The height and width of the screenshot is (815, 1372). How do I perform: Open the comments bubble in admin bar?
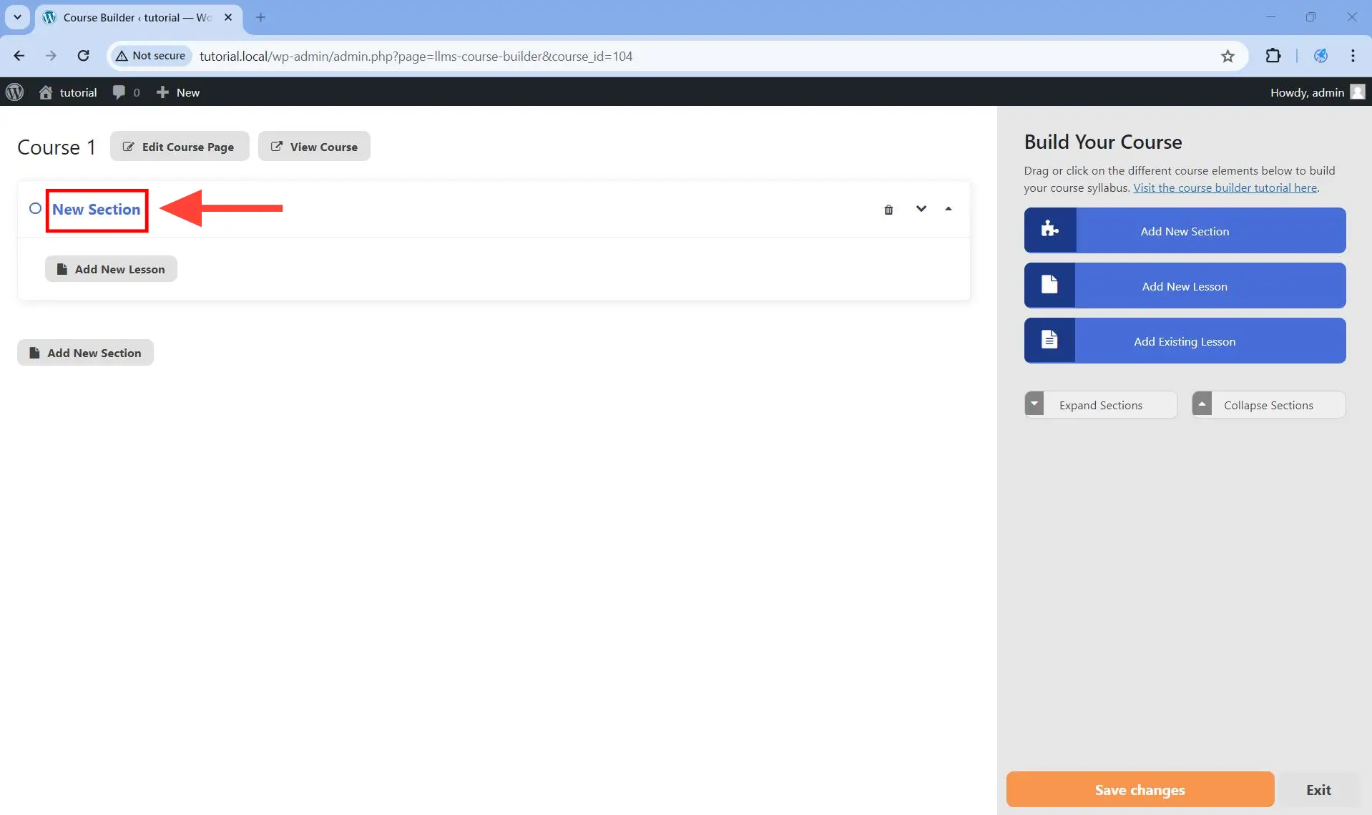click(126, 92)
